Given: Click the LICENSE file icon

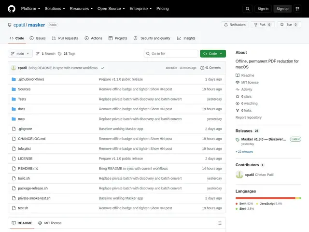Looking at the screenshot, I should pyautogui.click(x=14, y=159).
